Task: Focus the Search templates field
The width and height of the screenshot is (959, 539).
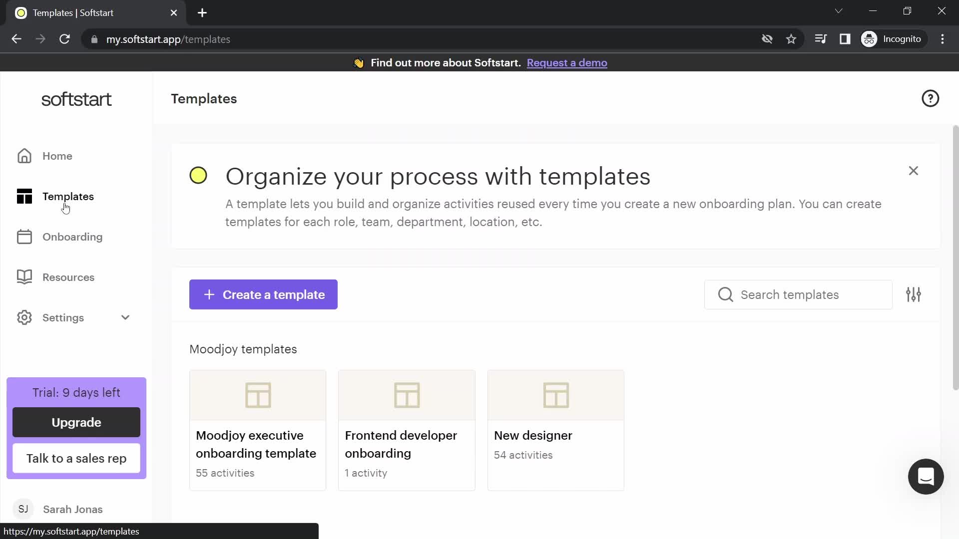Action: pos(798,295)
